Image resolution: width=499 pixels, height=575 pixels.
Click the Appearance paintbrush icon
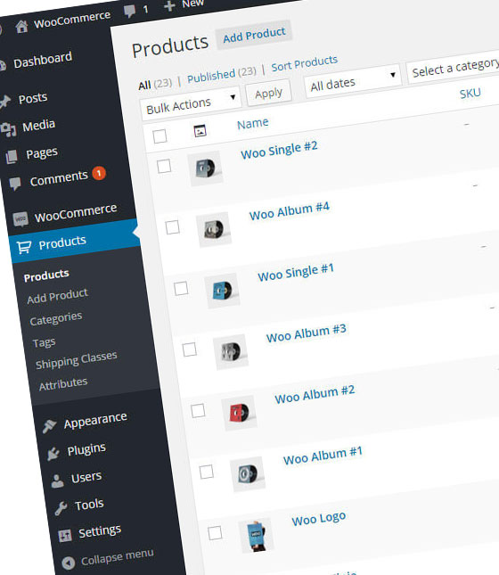(x=49, y=426)
